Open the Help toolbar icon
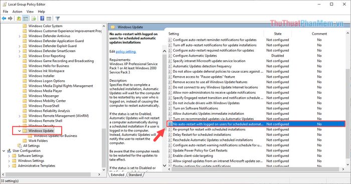This screenshot has width=351, height=184. [x=42, y=19]
